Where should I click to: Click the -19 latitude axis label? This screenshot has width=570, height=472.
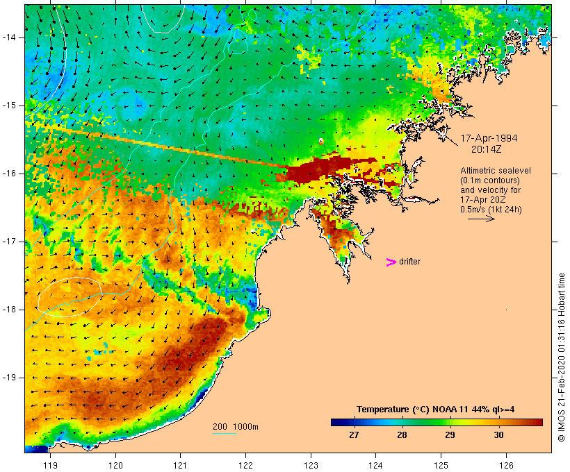(x=9, y=378)
